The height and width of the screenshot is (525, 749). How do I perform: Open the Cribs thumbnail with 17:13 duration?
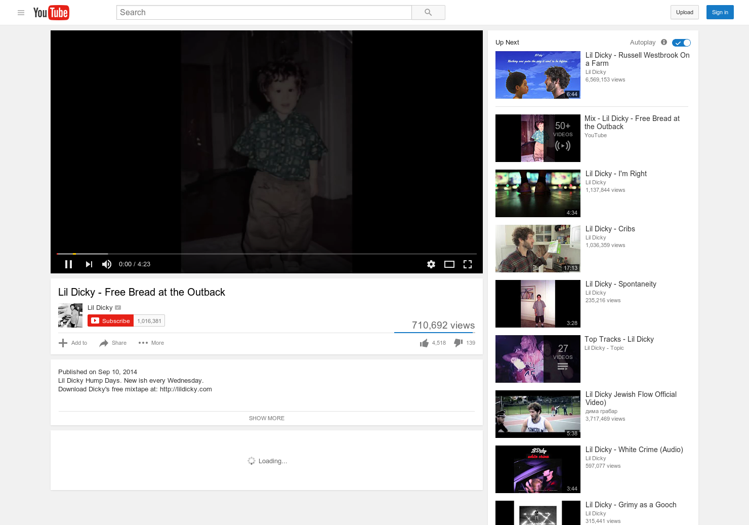[538, 249]
